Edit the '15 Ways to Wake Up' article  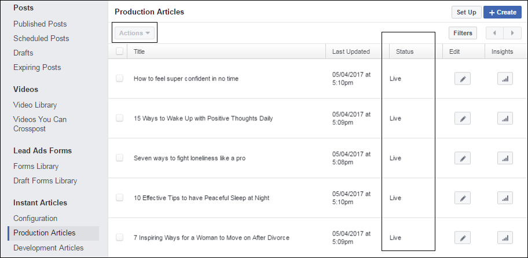pyautogui.click(x=463, y=119)
